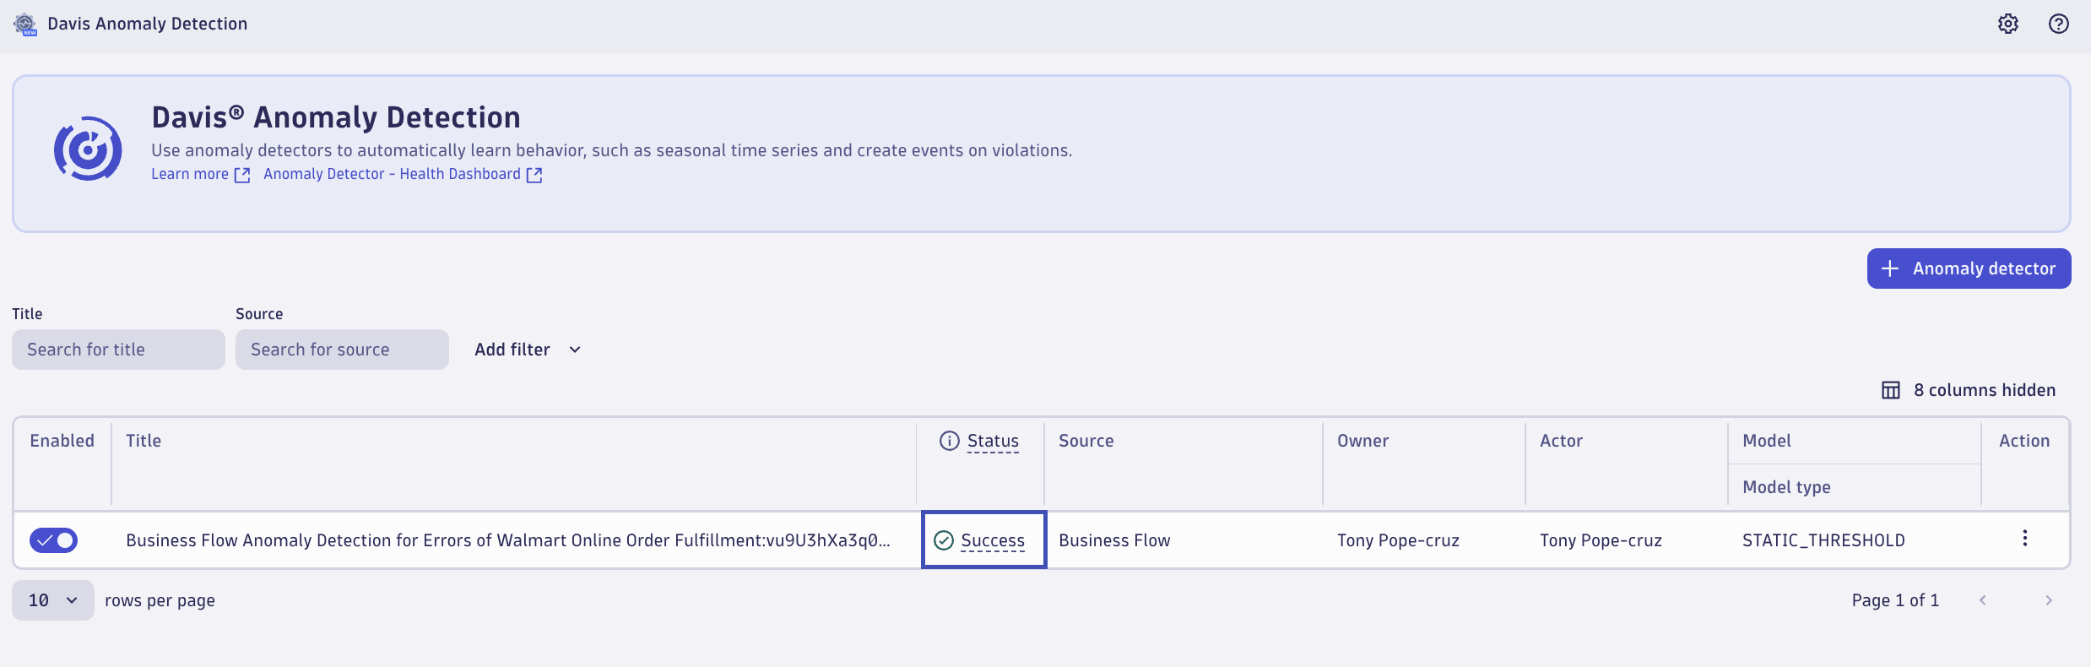This screenshot has width=2091, height=667.
Task: Open Anomaly Detector - Health Dashboard link
Action: [403, 174]
